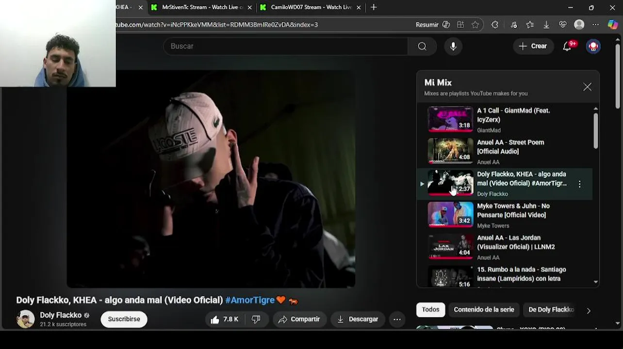Click the Suscribirse button

pyautogui.click(x=124, y=319)
